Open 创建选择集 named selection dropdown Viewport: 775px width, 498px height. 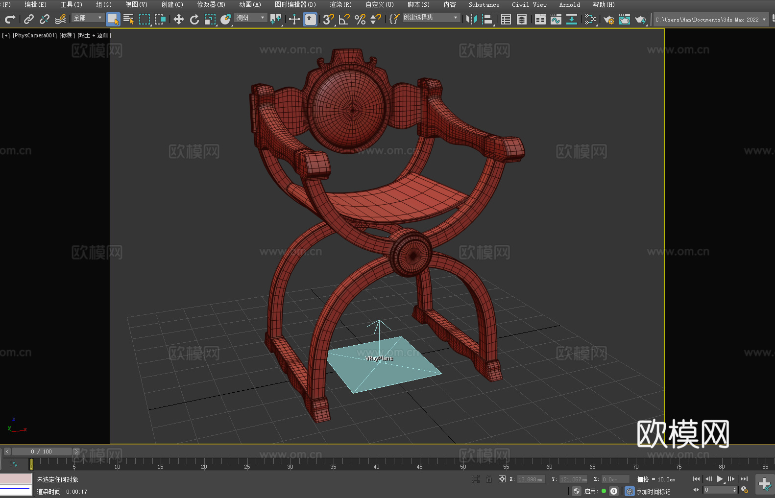(x=431, y=18)
